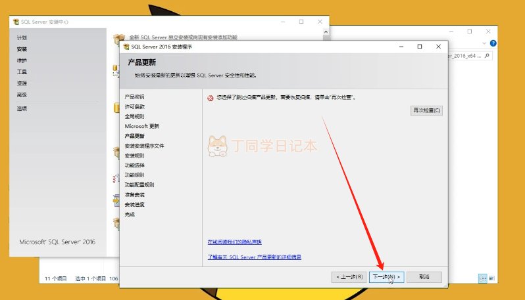Select 高级 in the Installation Center sidebar
Viewport: 525px width, 300px height.
22,95
